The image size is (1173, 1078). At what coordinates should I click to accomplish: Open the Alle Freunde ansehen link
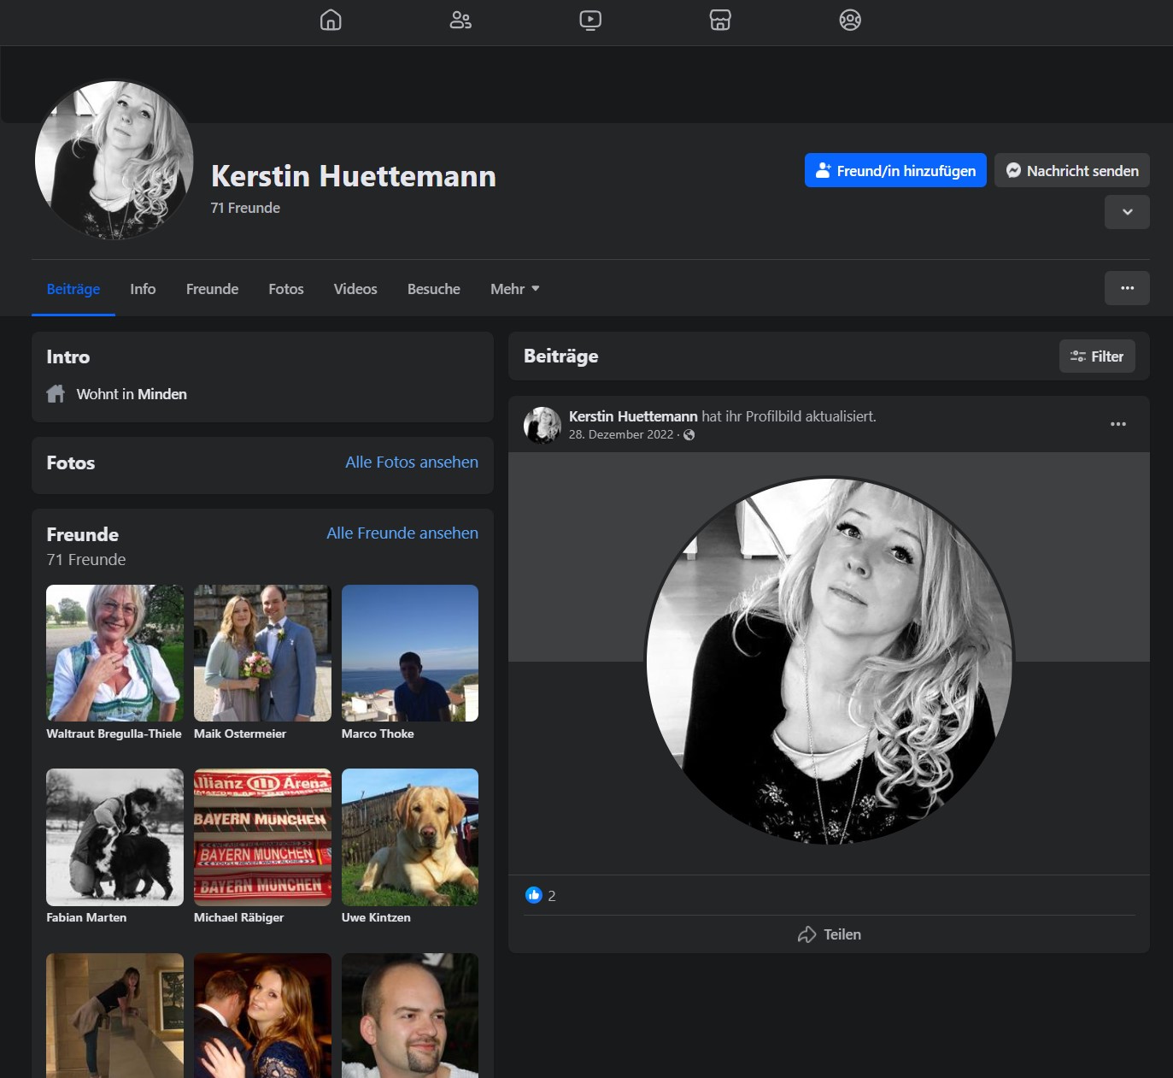(402, 533)
